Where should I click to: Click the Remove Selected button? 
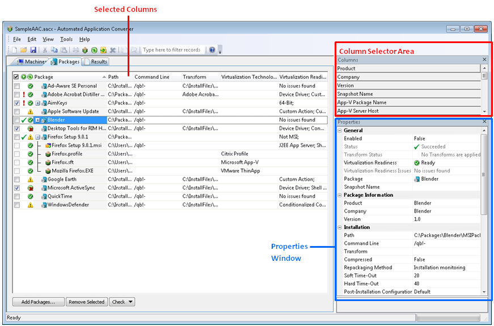[86, 302]
